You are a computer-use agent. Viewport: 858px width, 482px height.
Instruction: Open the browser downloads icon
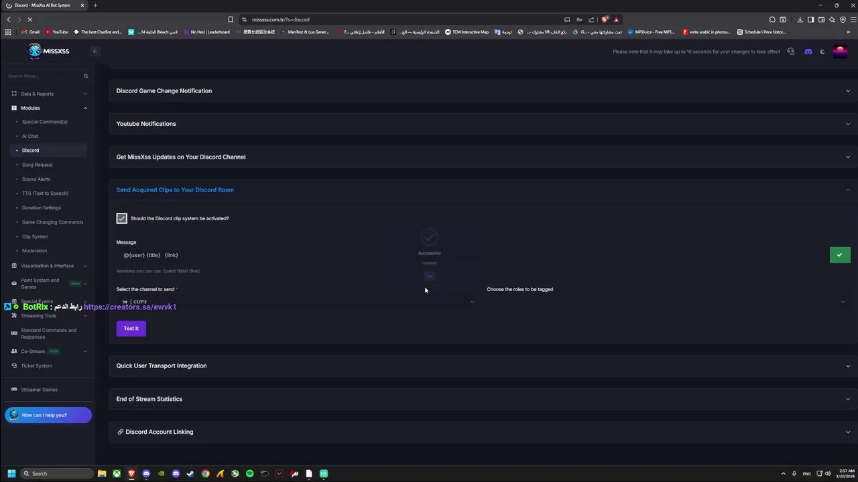click(x=800, y=19)
